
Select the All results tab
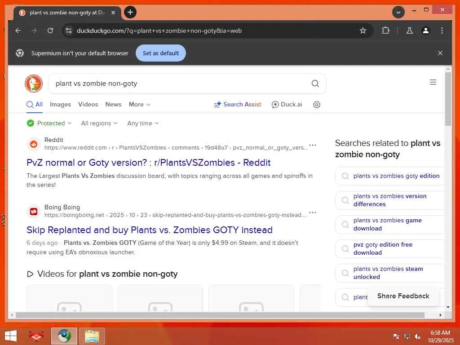[x=35, y=104]
